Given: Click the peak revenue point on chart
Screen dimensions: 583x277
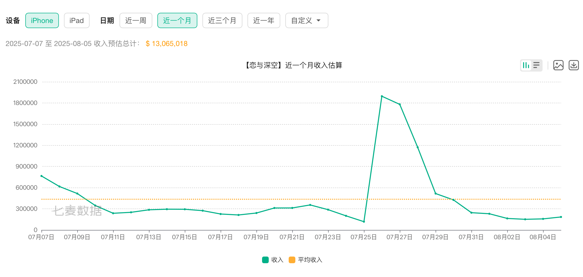Looking at the screenshot, I should [x=382, y=96].
